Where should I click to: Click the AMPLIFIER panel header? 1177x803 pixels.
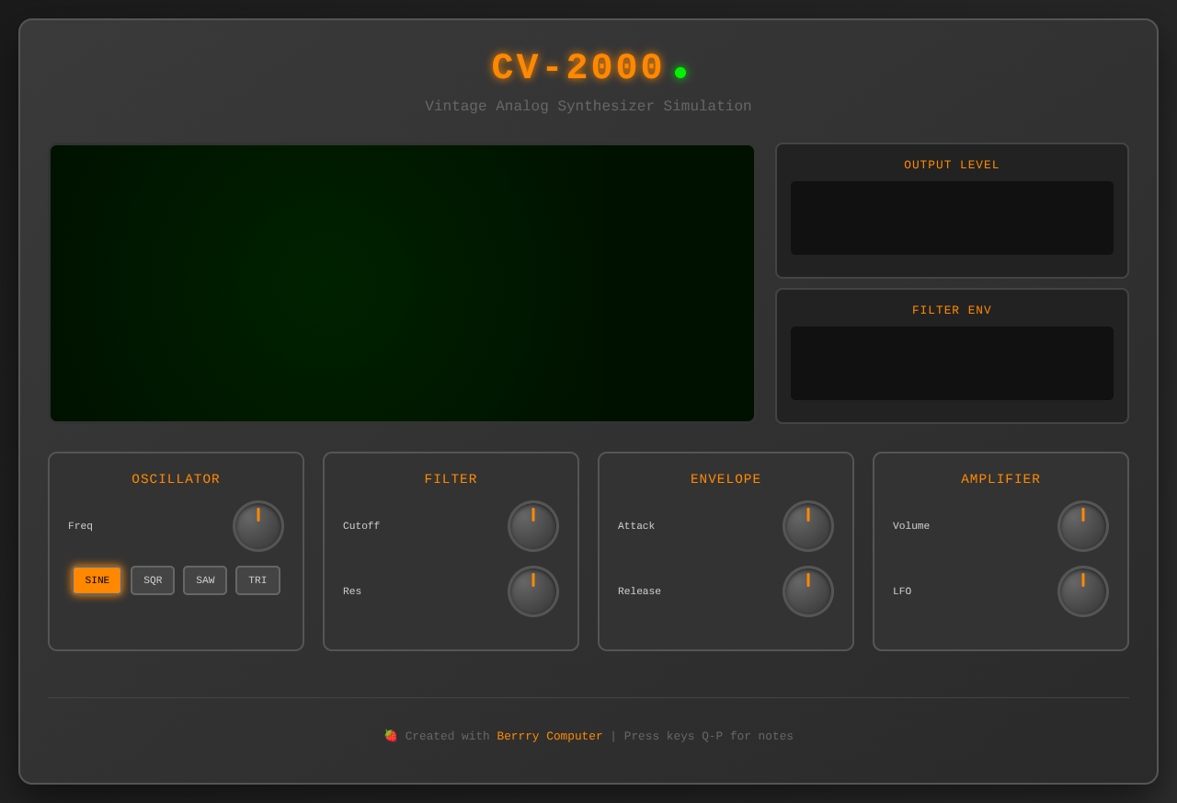coord(1000,478)
